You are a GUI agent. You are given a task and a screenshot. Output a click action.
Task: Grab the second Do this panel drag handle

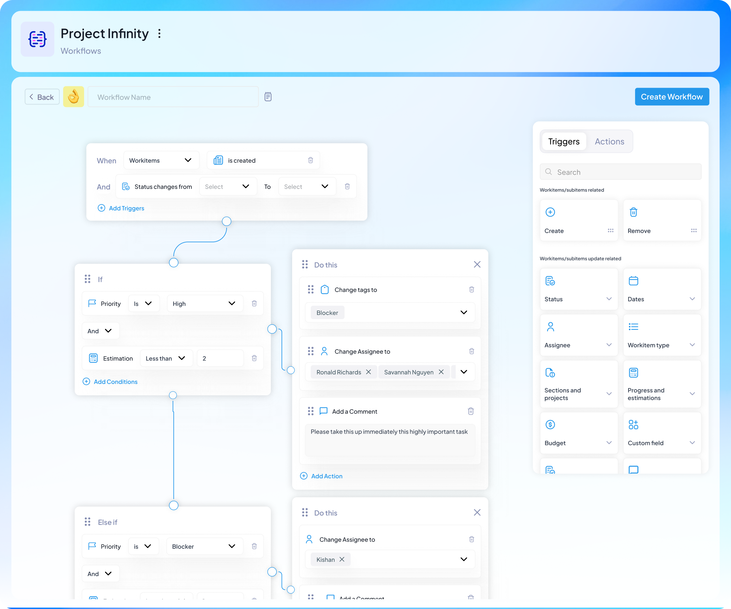[304, 512]
